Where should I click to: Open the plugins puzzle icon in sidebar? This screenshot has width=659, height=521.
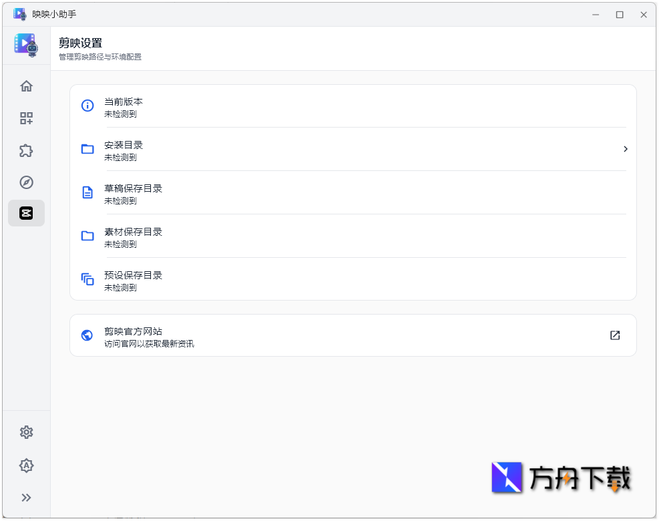tap(26, 150)
